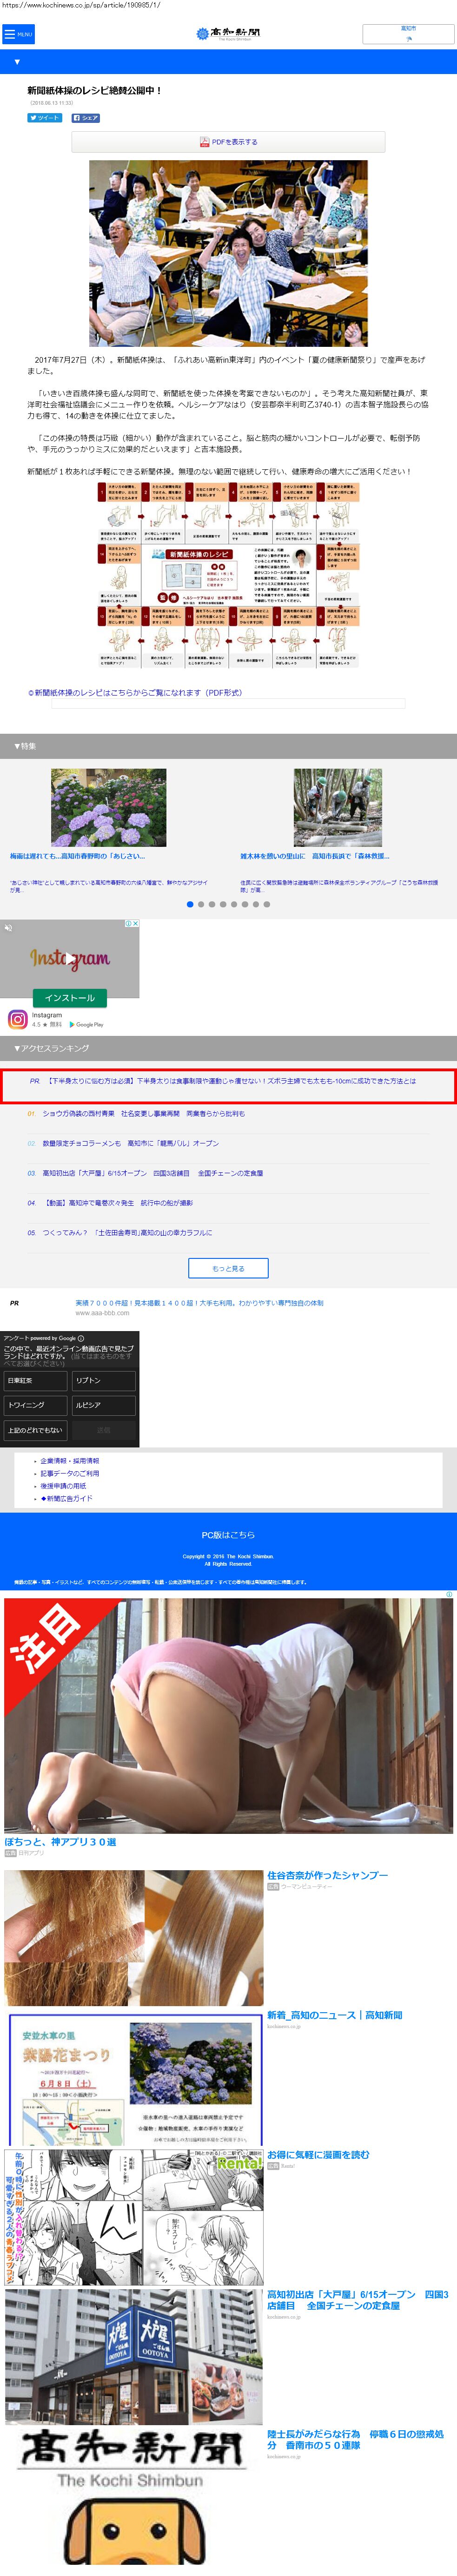Open the hydrangea あじさい feature thumbnail
This screenshot has width=457, height=2576.
pos(109,808)
